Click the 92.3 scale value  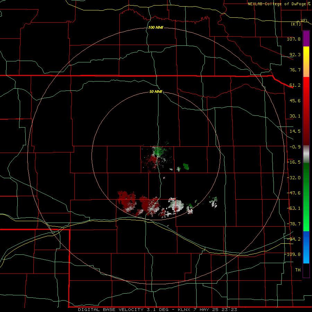(x=295, y=54)
